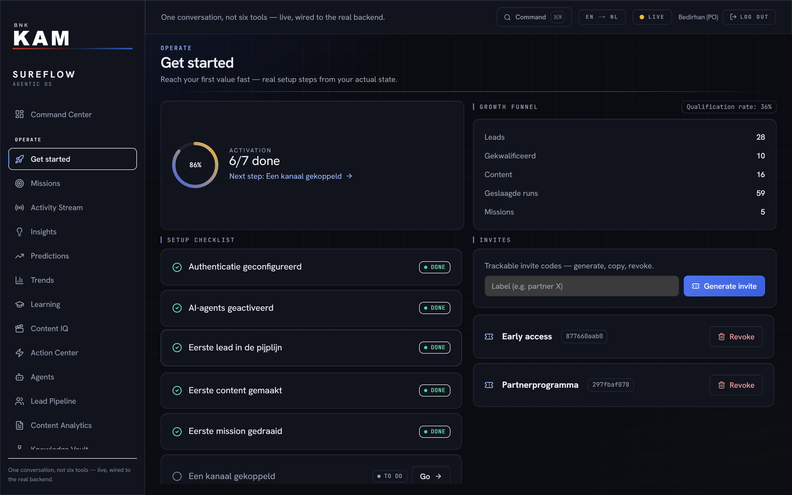792x495 pixels.
Task: Click the Learning graduation cap icon
Action: click(x=19, y=304)
